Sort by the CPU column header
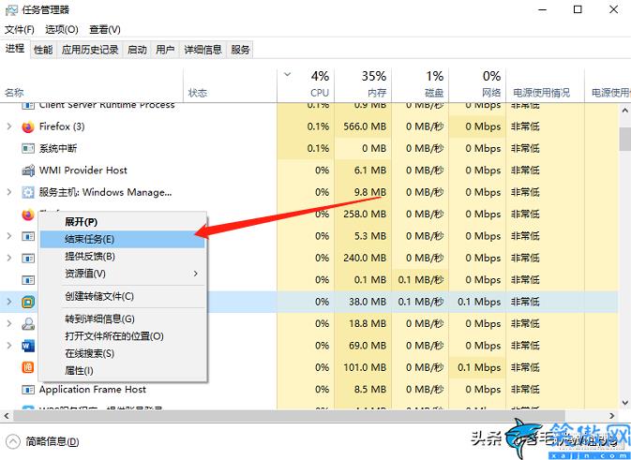 (x=306, y=85)
